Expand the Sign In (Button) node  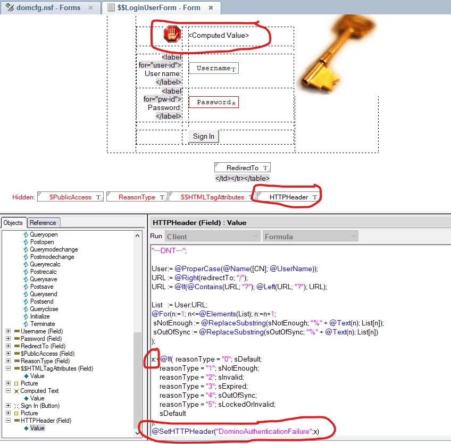9,406
